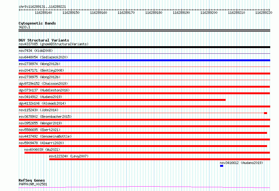Click the 116289210 ruler tick label
Screen dimensions: 279x191
[236, 13]
